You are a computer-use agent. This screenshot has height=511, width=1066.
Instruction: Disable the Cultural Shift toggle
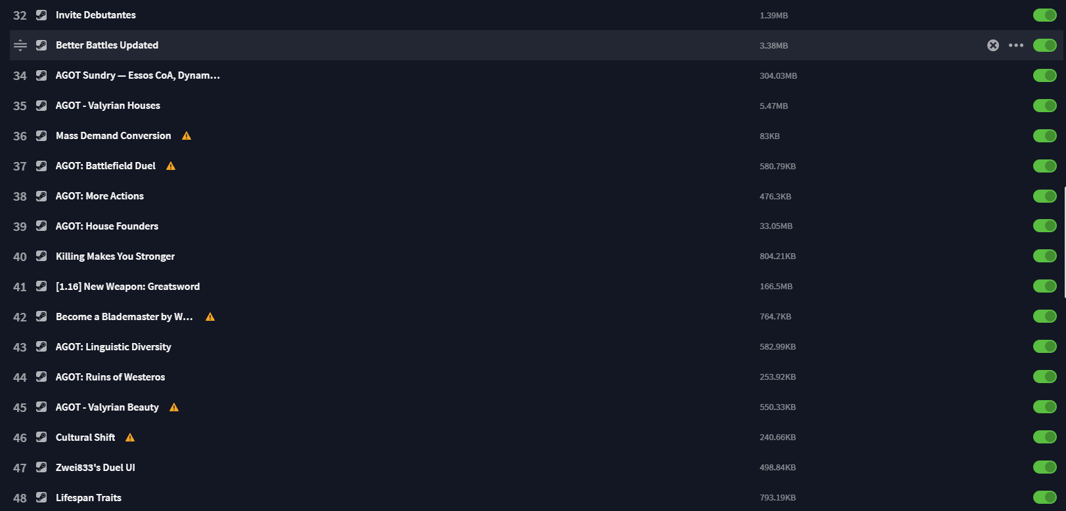(x=1044, y=437)
